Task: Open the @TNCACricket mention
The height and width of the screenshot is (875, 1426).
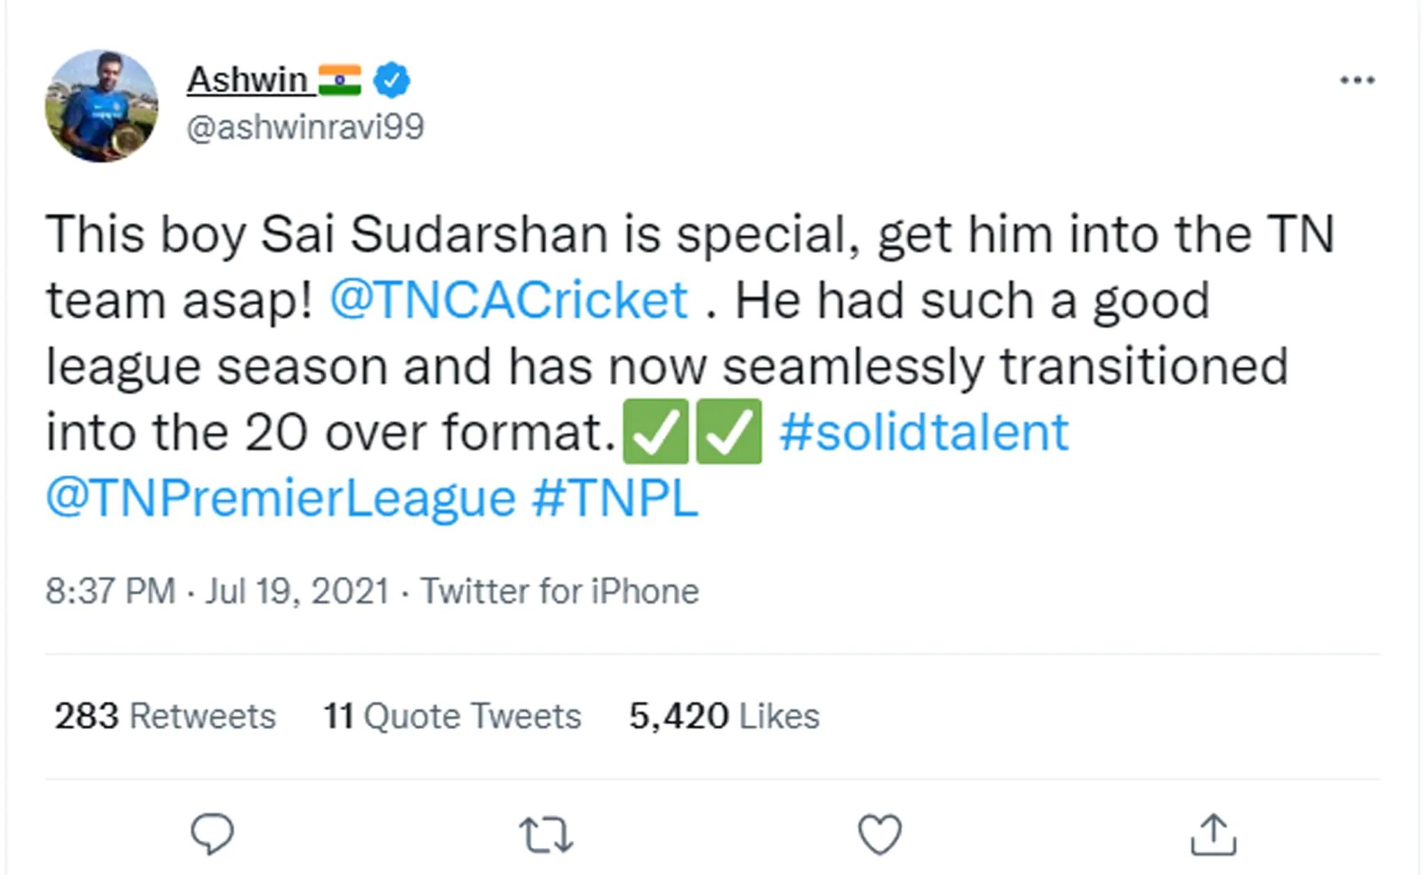Action: click(509, 300)
